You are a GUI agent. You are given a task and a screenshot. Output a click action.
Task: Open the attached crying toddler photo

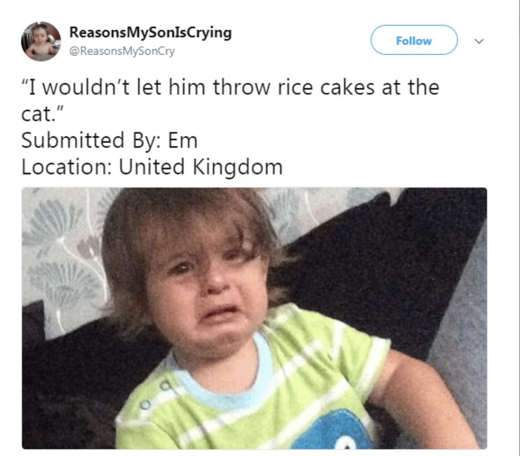254,318
